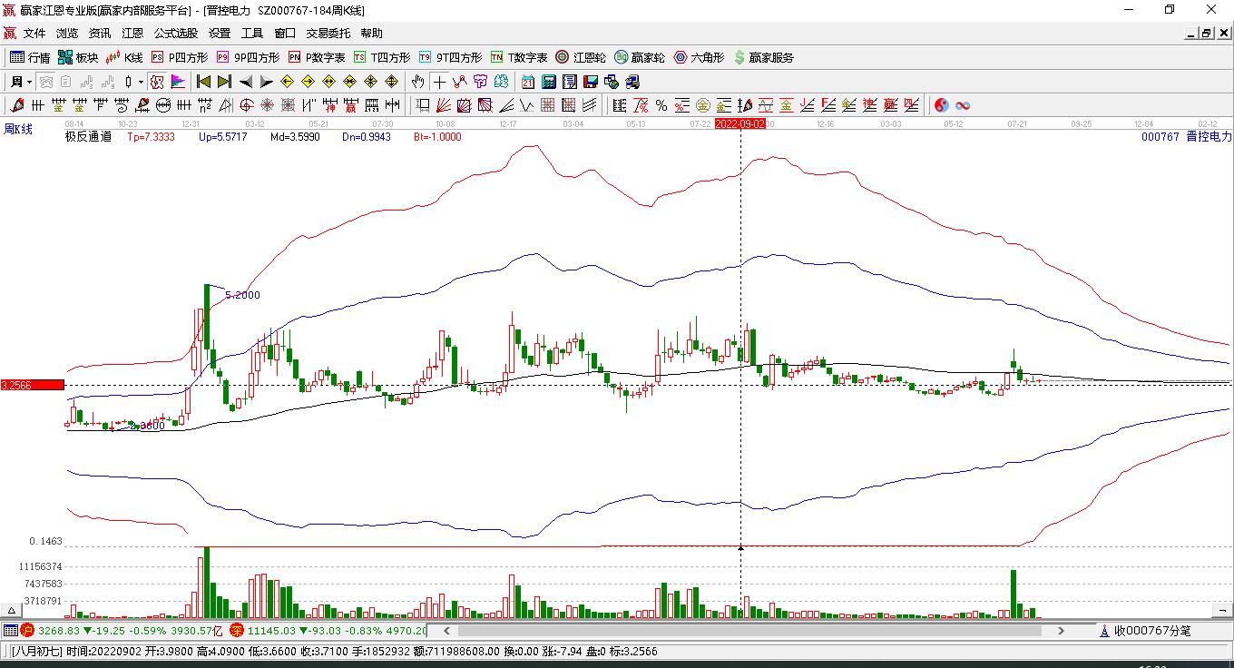The width and height of the screenshot is (1234, 668).
Task: Toggle the highlighted 极 channel indicator button
Action: pos(156,82)
